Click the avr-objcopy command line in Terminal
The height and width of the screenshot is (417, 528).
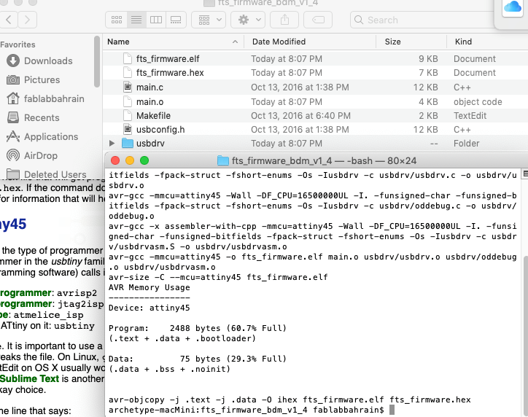tap(290, 400)
